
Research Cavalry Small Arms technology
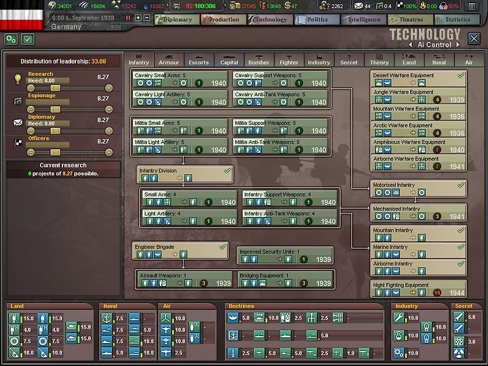180,79
